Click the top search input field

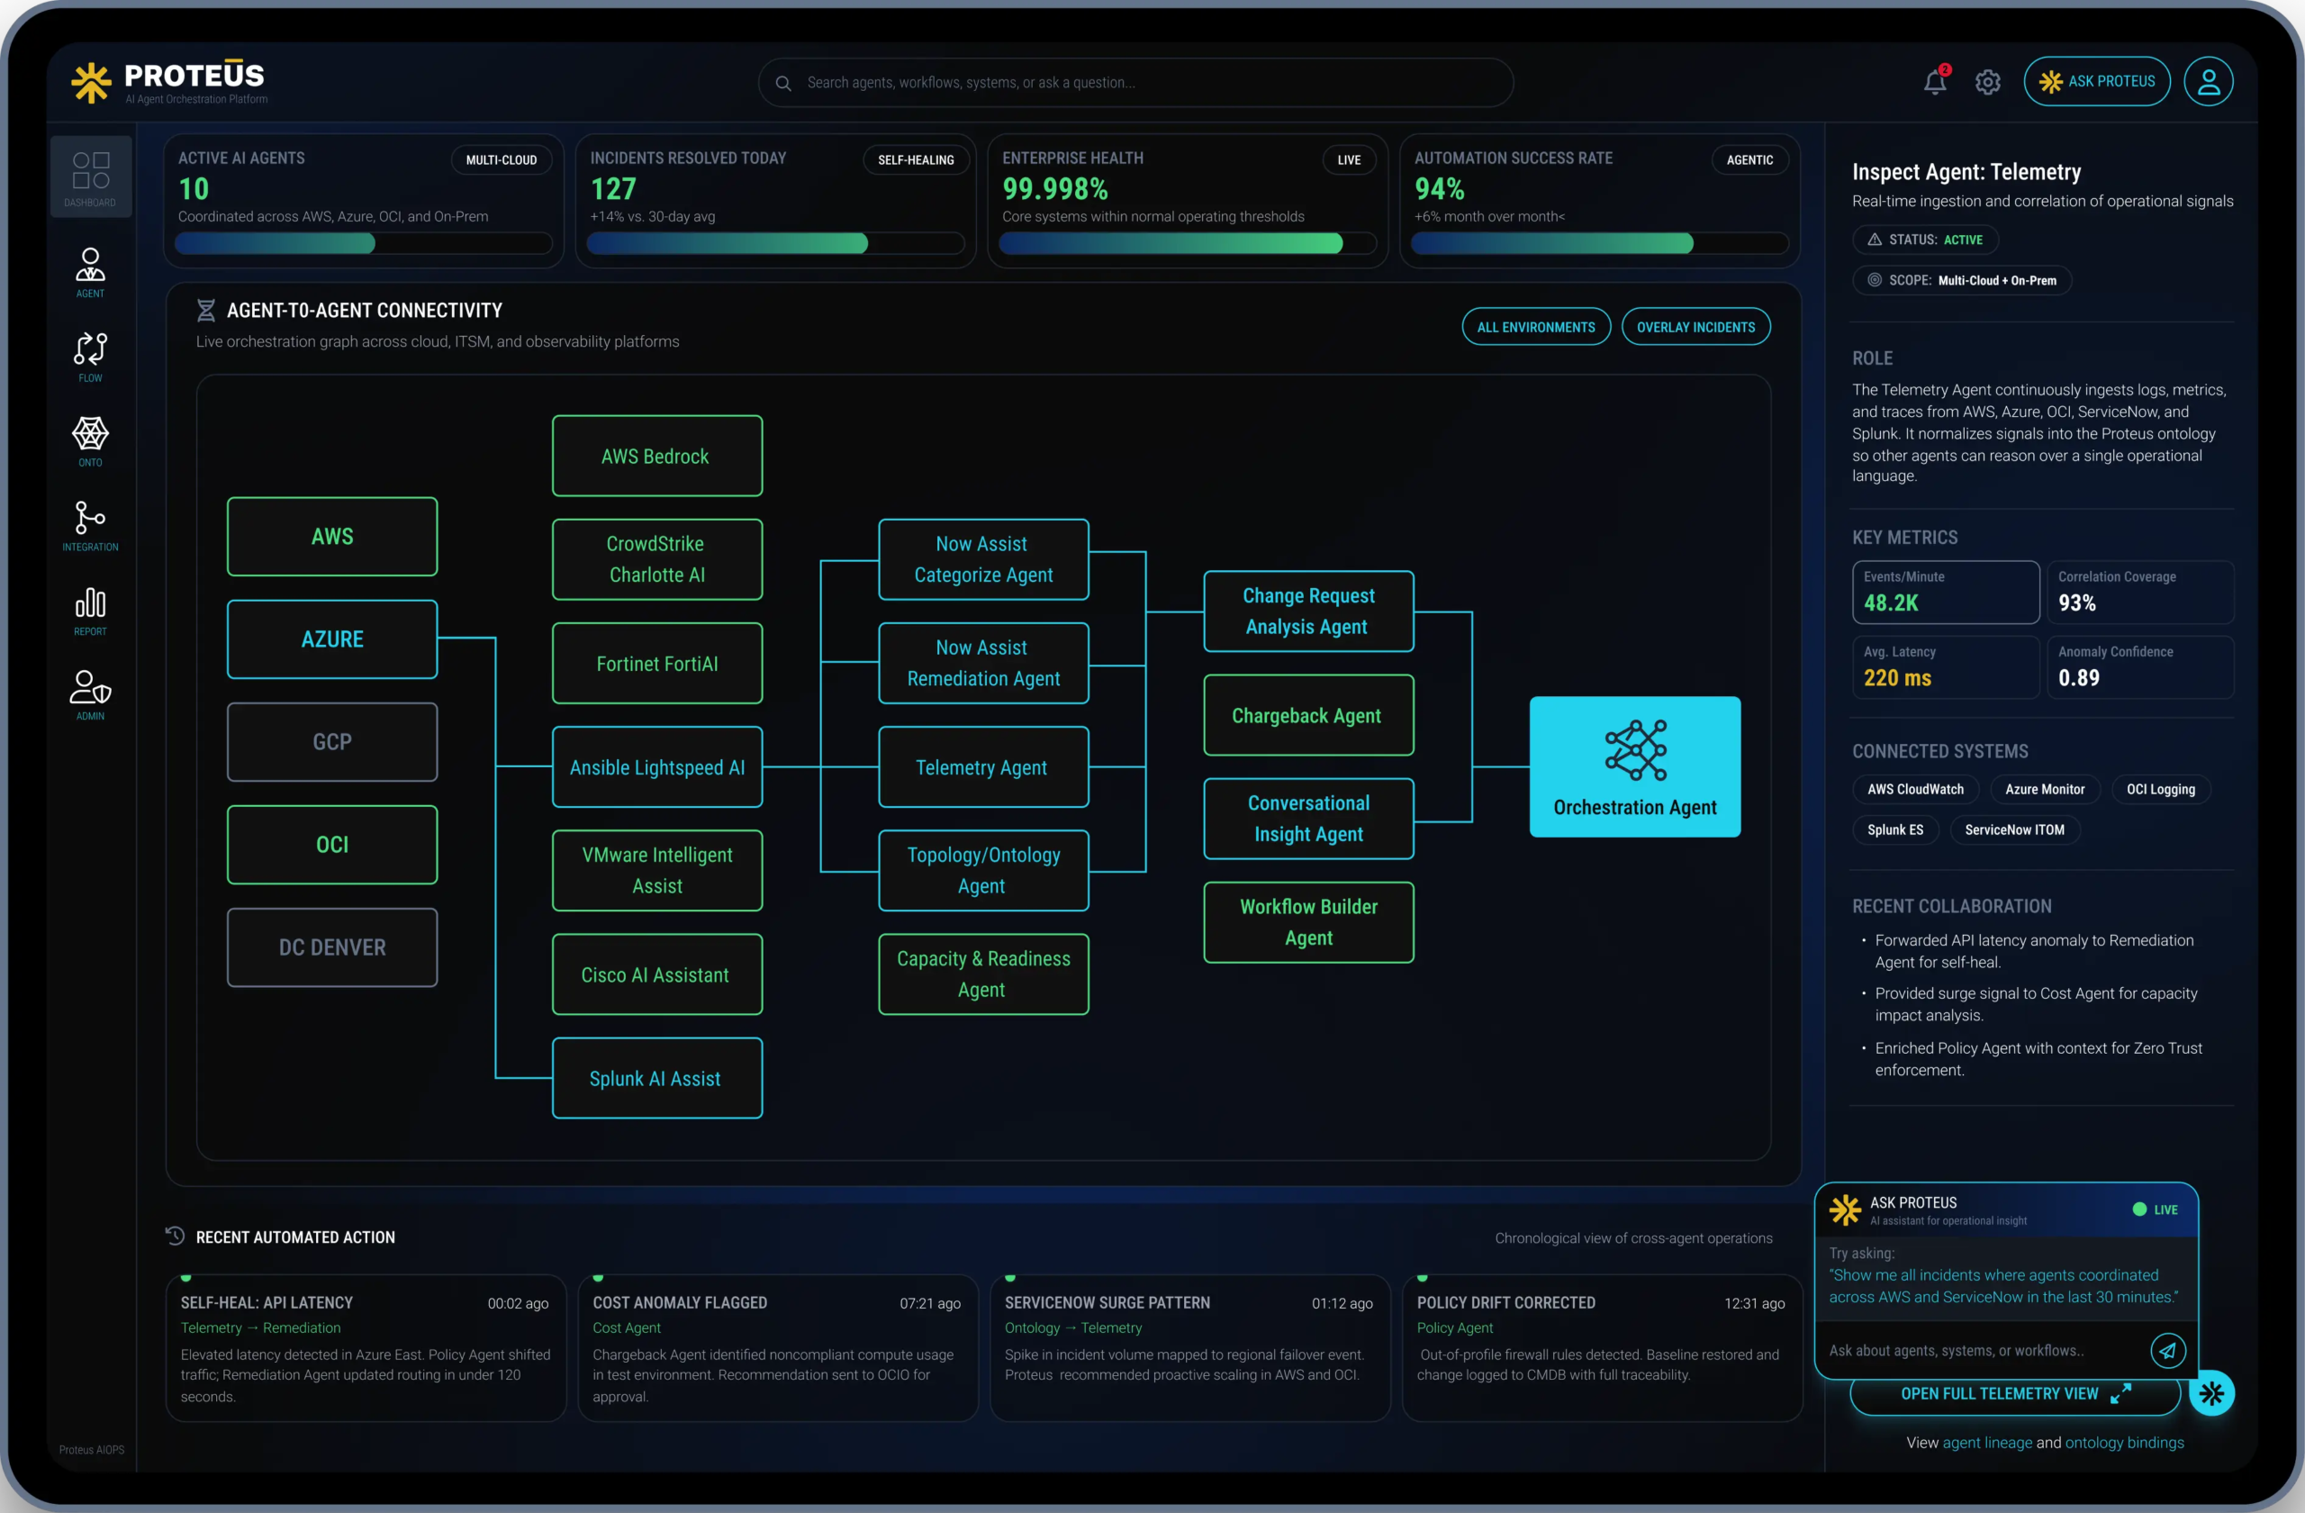click(x=1135, y=83)
